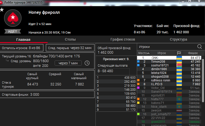Open the График стеков tab
This screenshot has width=205, height=126.
123,40
